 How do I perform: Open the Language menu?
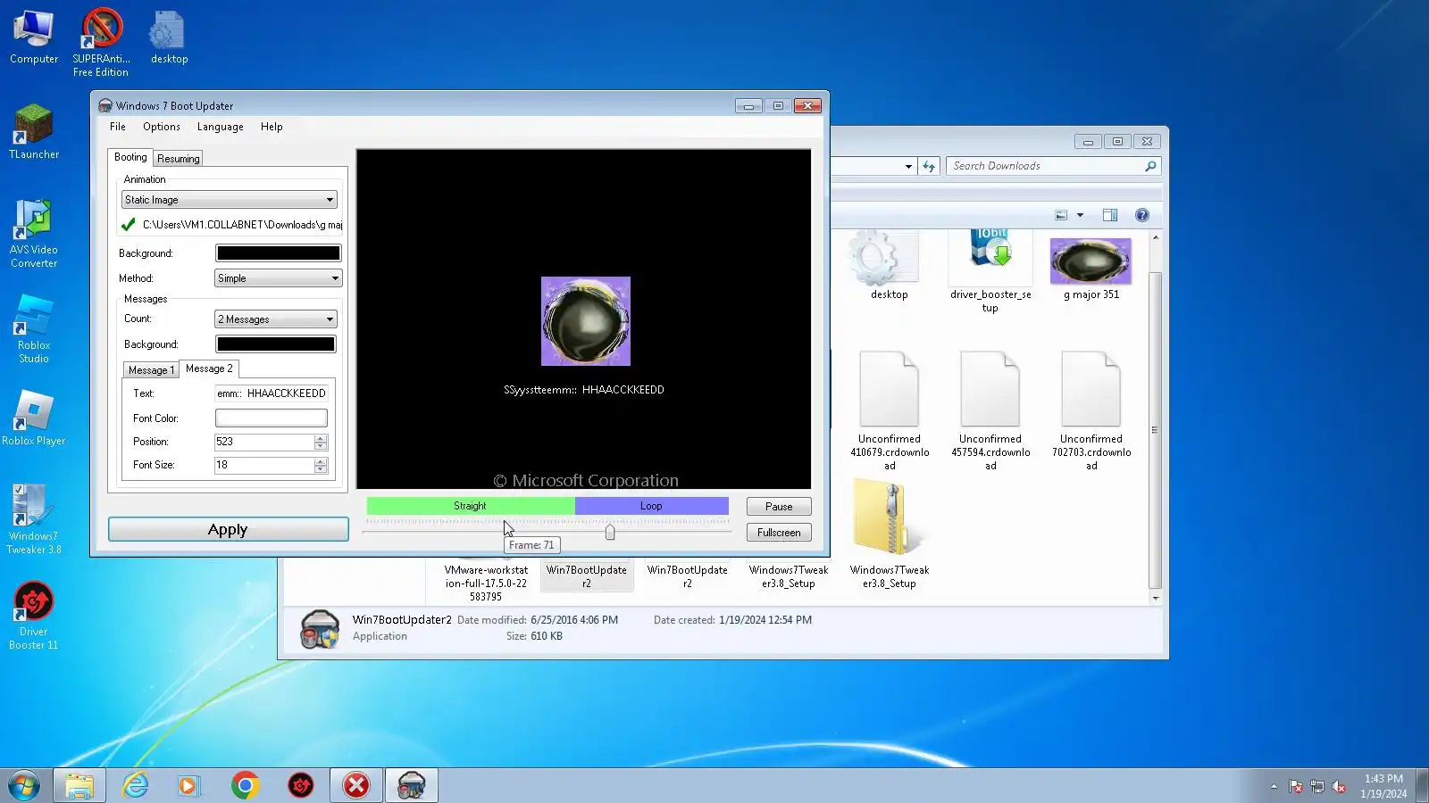[221, 127]
